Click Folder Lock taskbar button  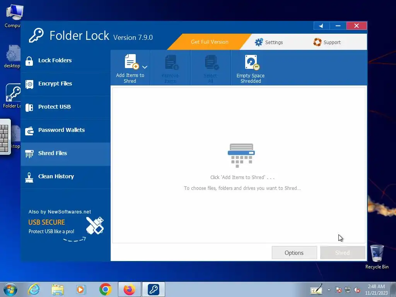(x=153, y=289)
